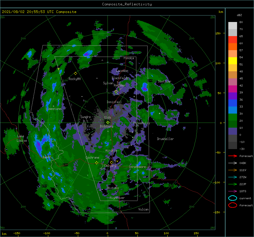Select the slate blue 0-10 dBZ swatch
Image resolution: width=254 pixels, height=237 pixels.
click(233, 131)
